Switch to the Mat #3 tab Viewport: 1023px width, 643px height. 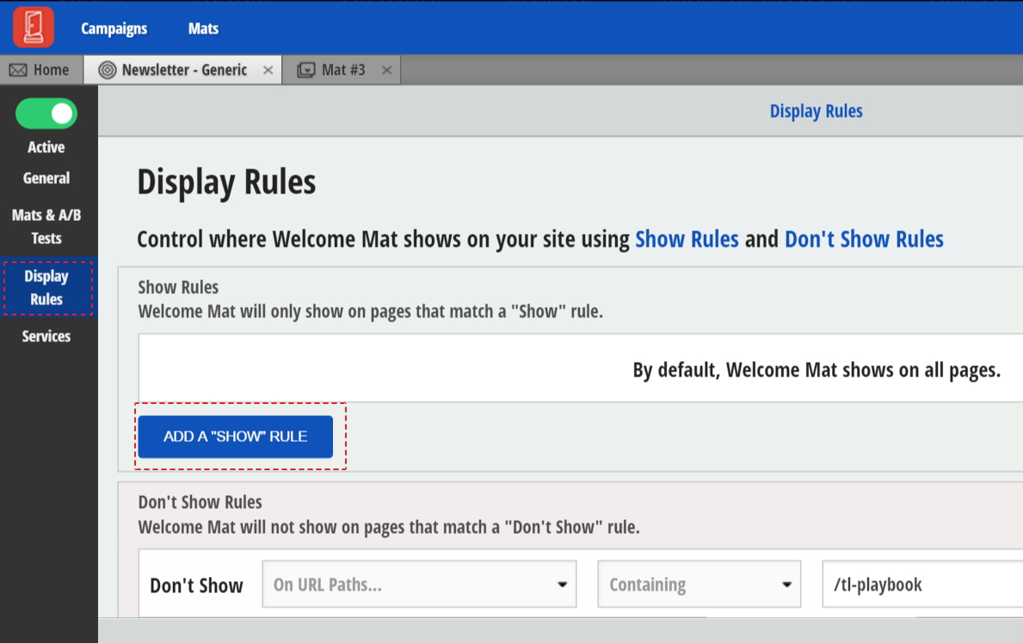pyautogui.click(x=342, y=70)
